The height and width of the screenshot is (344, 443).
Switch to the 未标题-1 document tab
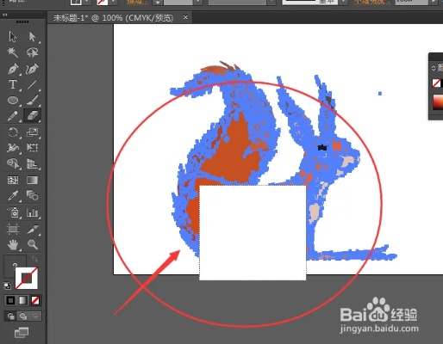pos(114,18)
